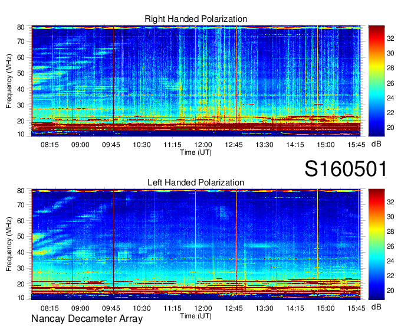Click the 40 frequency tick of Right Handed plot
401x326 pixels.
point(21,89)
